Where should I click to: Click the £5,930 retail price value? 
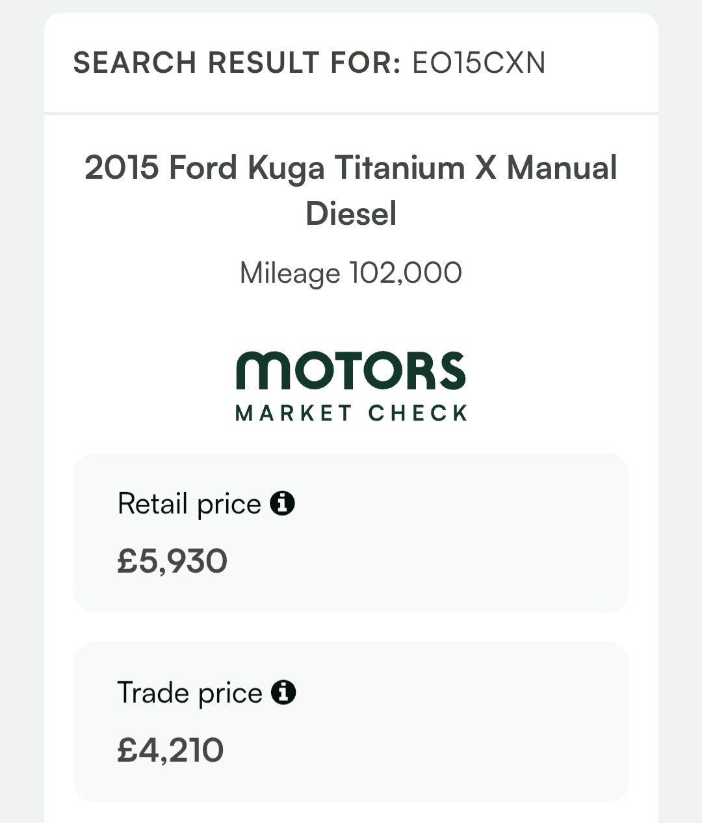click(172, 560)
